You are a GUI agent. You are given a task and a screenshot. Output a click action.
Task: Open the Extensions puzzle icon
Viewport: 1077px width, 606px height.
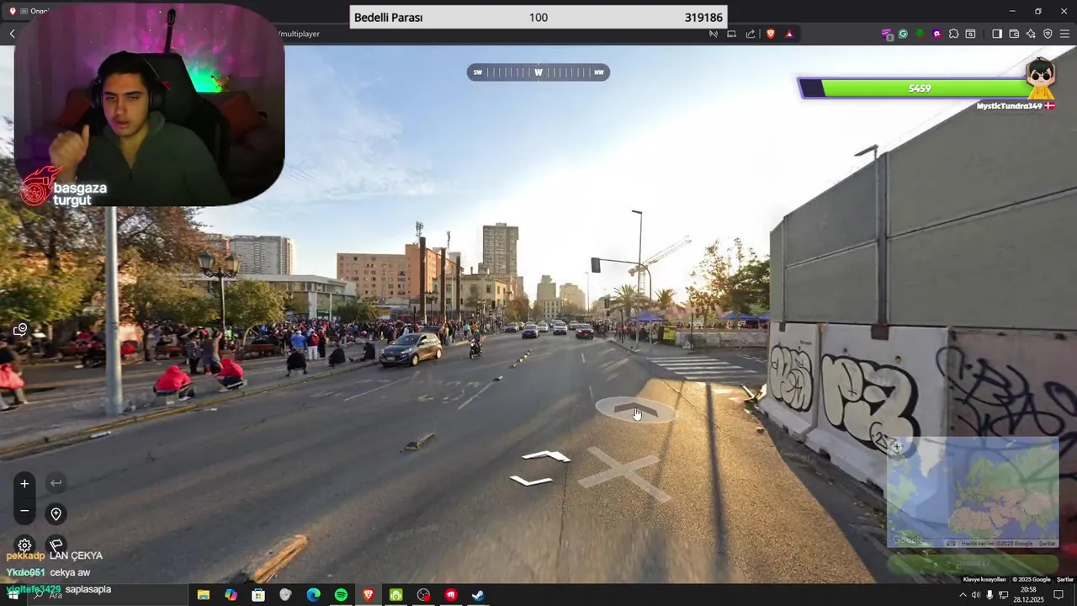click(x=953, y=34)
